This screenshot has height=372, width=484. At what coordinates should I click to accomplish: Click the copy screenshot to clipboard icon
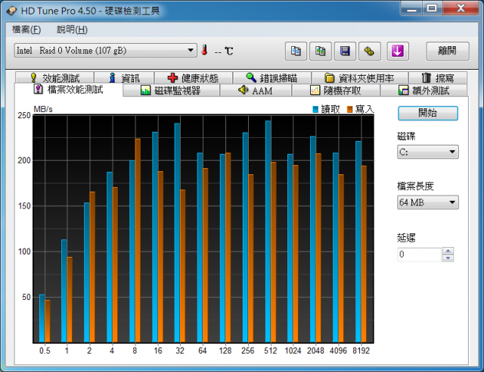point(321,51)
